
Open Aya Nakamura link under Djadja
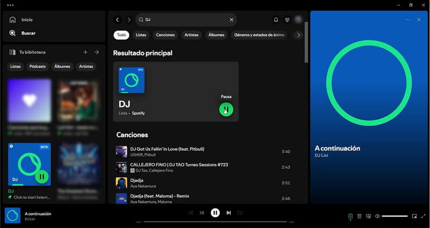click(x=143, y=186)
